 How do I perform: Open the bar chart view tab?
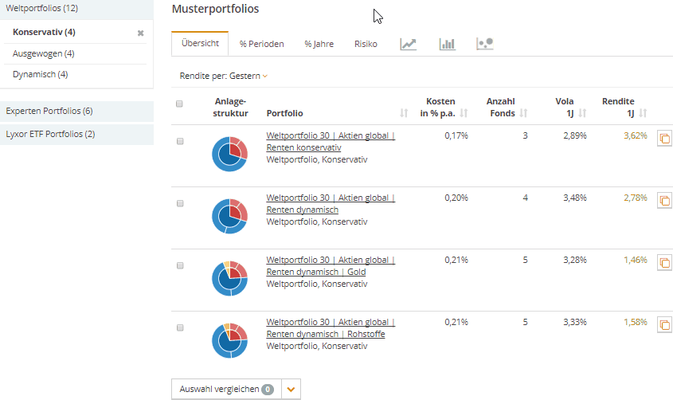pyautogui.click(x=447, y=44)
